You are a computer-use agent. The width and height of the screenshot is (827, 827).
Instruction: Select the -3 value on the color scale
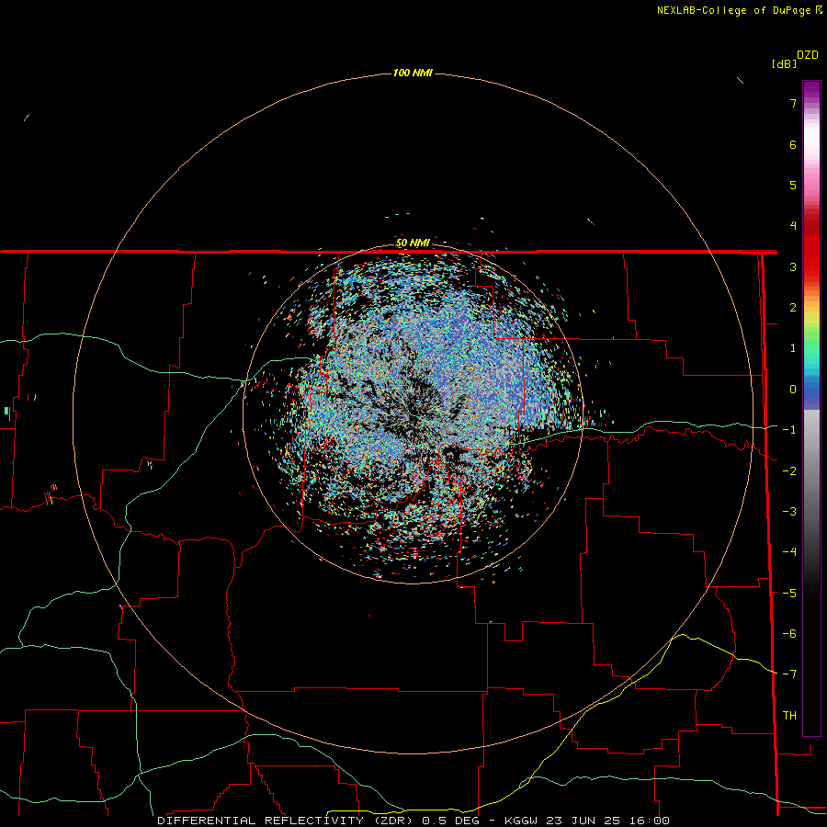[x=789, y=512]
